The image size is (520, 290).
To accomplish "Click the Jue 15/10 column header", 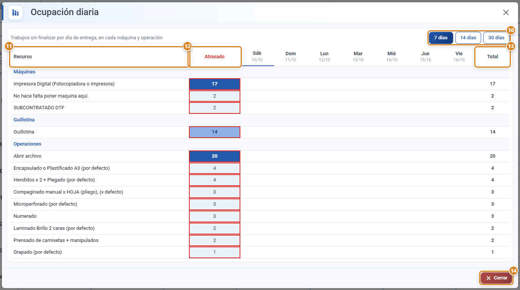I will click(x=425, y=56).
